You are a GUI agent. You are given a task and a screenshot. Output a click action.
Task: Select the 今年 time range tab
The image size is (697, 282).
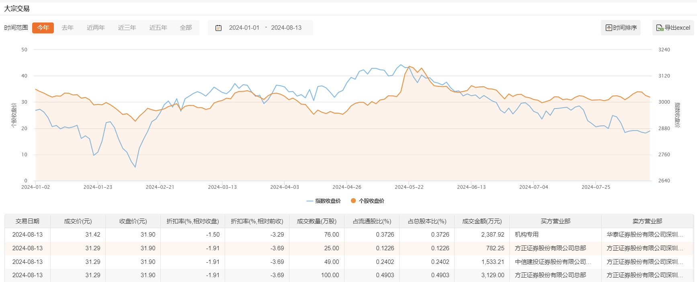point(43,28)
